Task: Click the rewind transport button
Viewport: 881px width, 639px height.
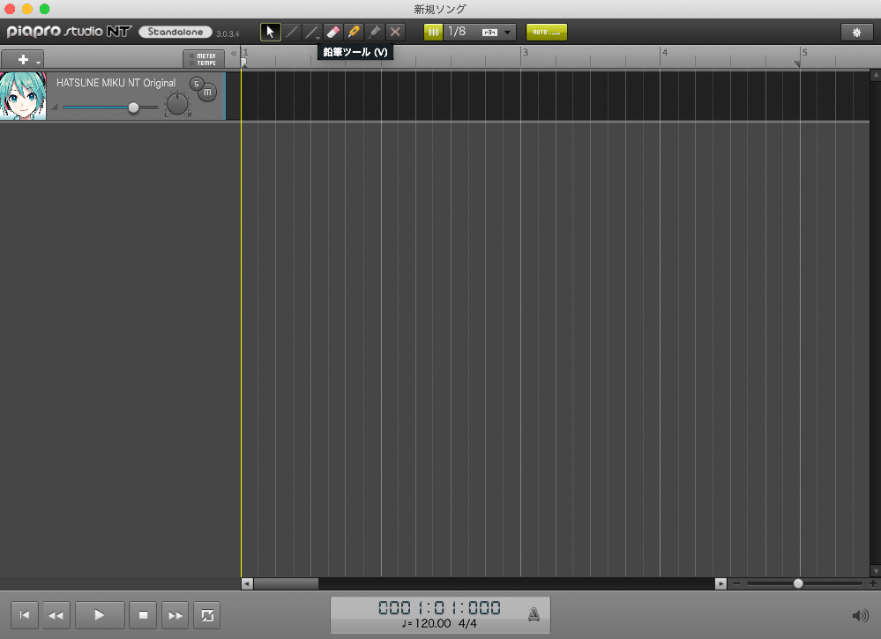Action: tap(56, 615)
